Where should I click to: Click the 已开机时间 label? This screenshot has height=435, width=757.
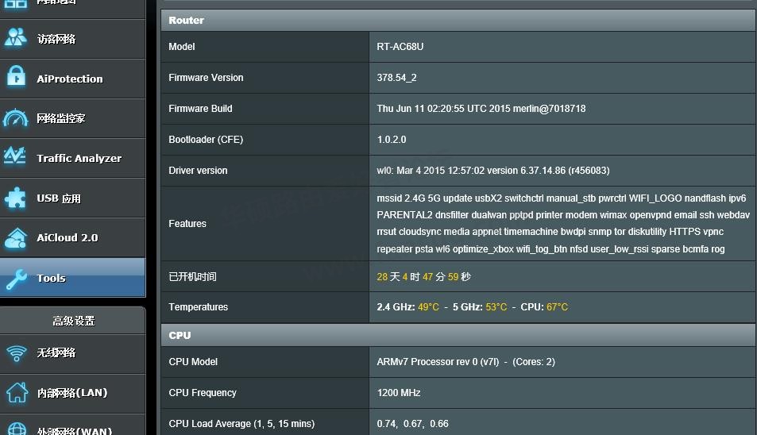[x=192, y=277]
